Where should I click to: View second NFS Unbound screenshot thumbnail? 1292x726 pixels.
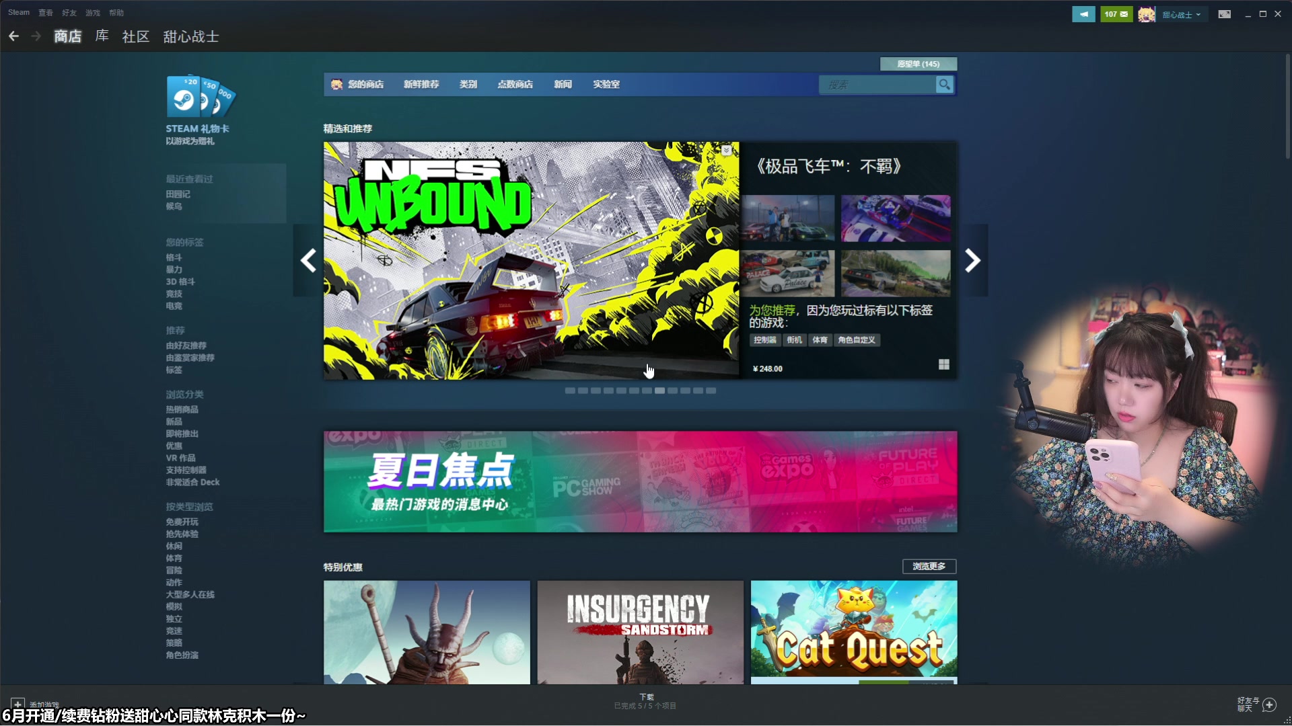point(896,218)
